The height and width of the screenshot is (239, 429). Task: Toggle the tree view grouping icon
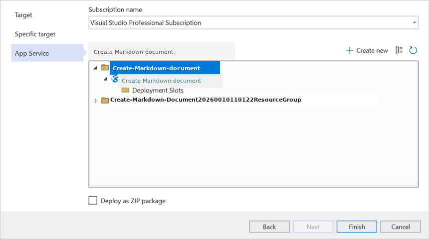pyautogui.click(x=399, y=50)
